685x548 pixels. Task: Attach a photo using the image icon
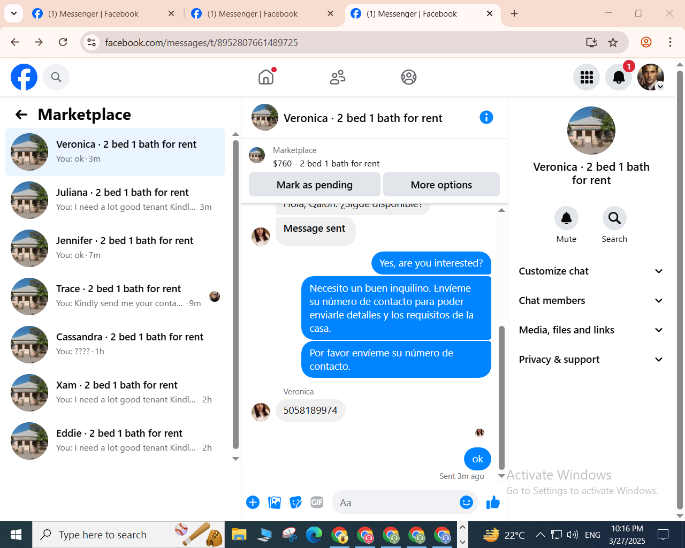[x=275, y=503]
